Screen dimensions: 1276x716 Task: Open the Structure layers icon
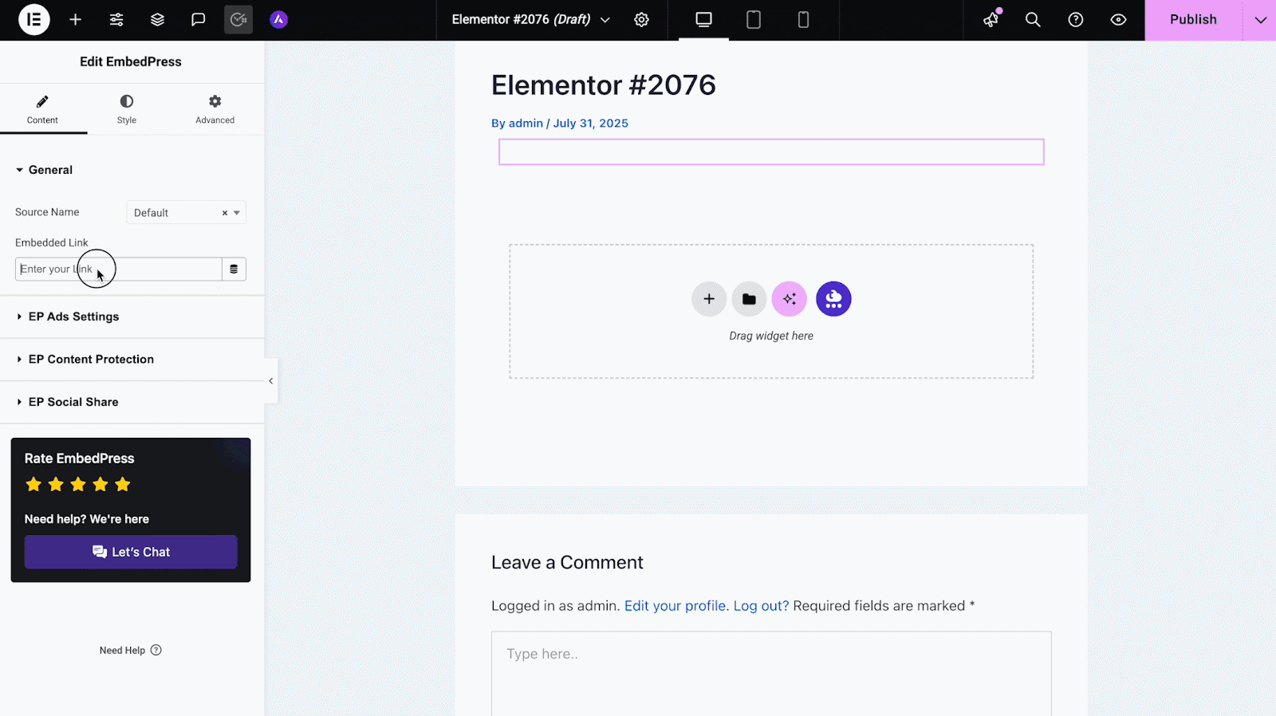(157, 19)
